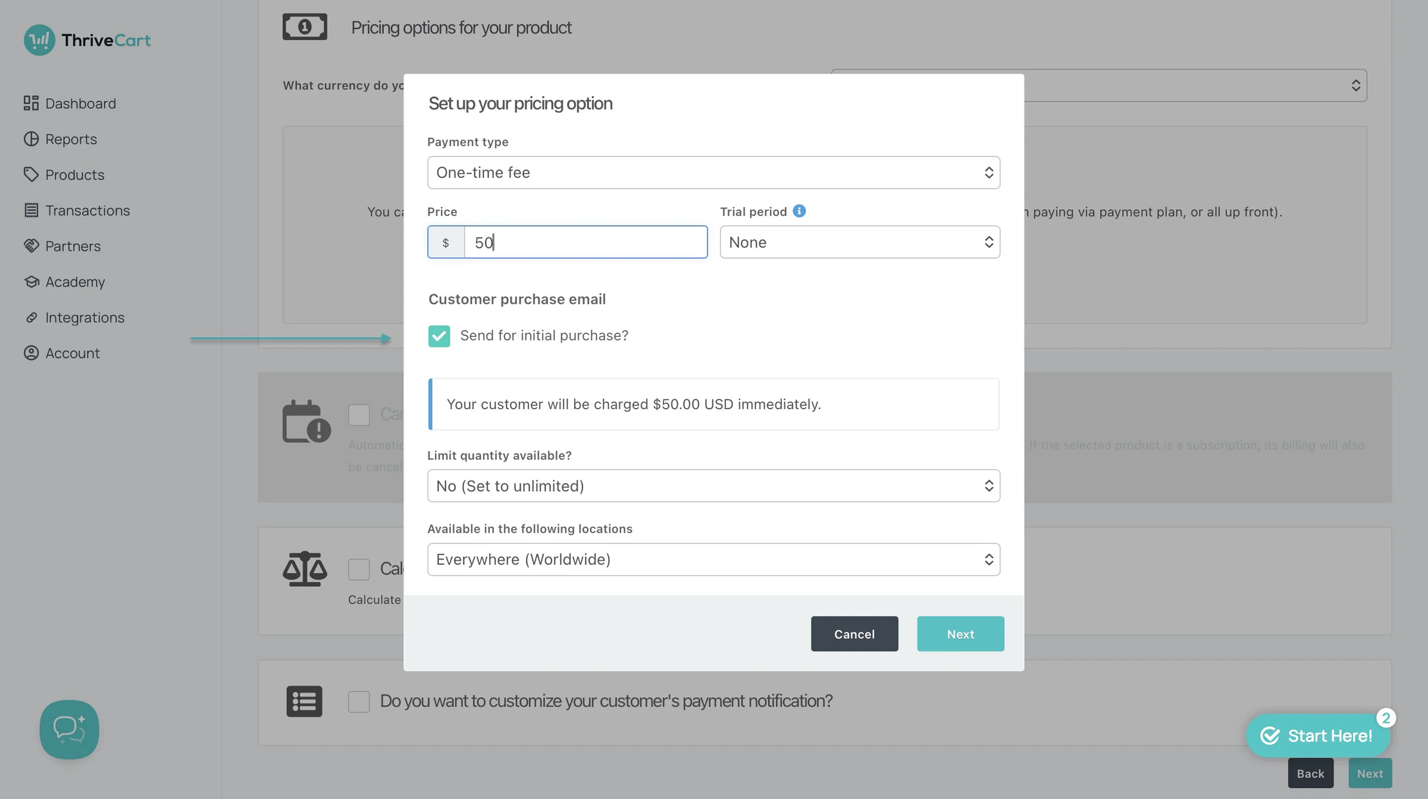This screenshot has height=799, width=1428.
Task: Uncheck Send for initial purchase
Action: tap(439, 336)
